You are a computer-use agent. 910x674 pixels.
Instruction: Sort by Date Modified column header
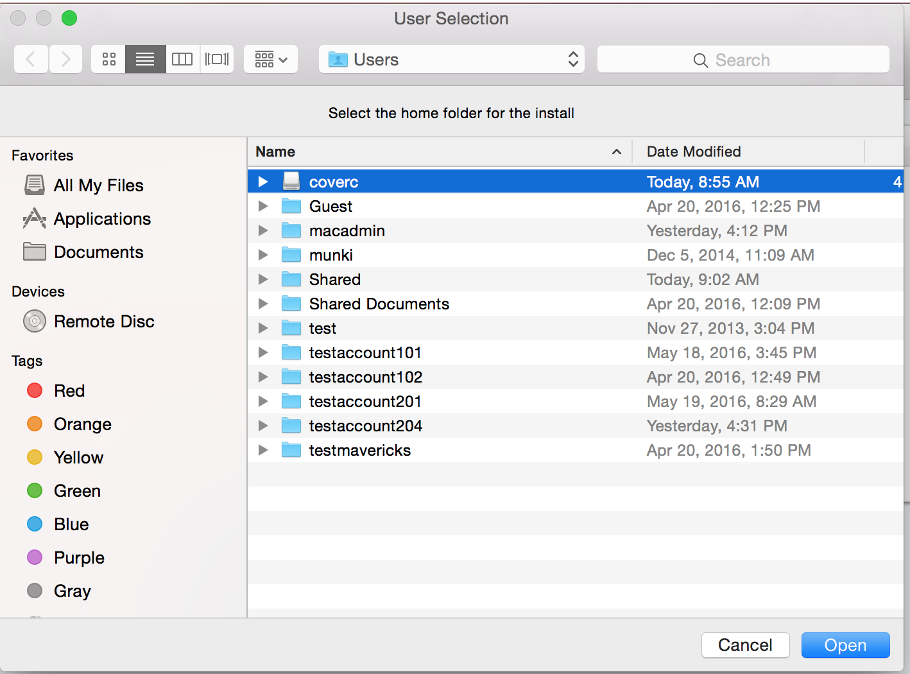pyautogui.click(x=693, y=151)
